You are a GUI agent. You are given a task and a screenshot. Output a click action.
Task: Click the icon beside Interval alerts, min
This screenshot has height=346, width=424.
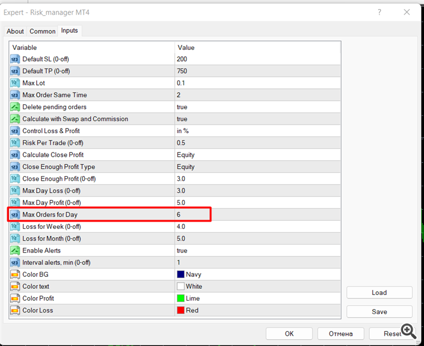(15, 262)
